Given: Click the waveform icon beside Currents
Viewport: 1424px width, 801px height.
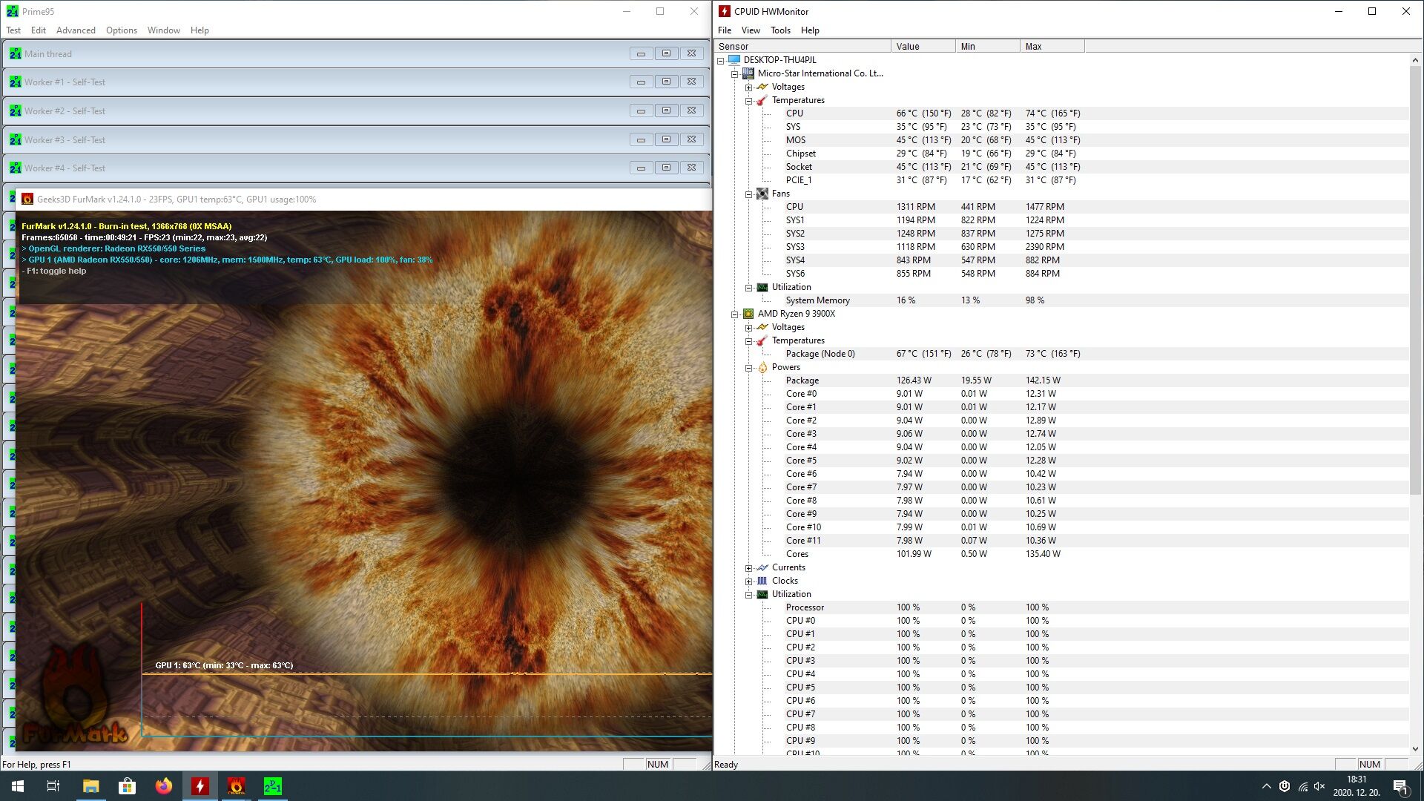Looking at the screenshot, I should (x=762, y=567).
